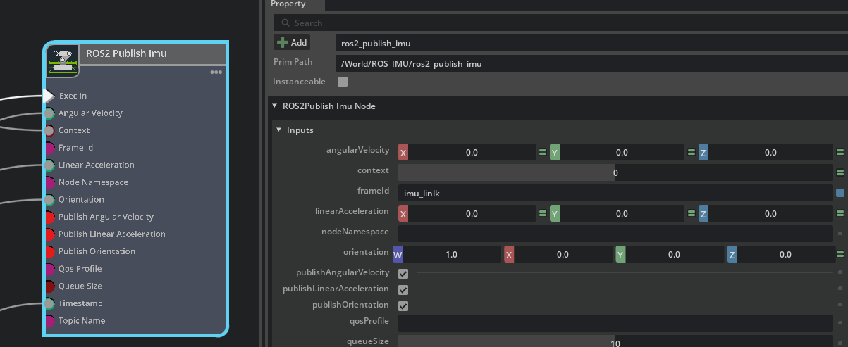848x347 pixels.
Task: Edit the linearAcceleration X value
Action: click(x=472, y=213)
